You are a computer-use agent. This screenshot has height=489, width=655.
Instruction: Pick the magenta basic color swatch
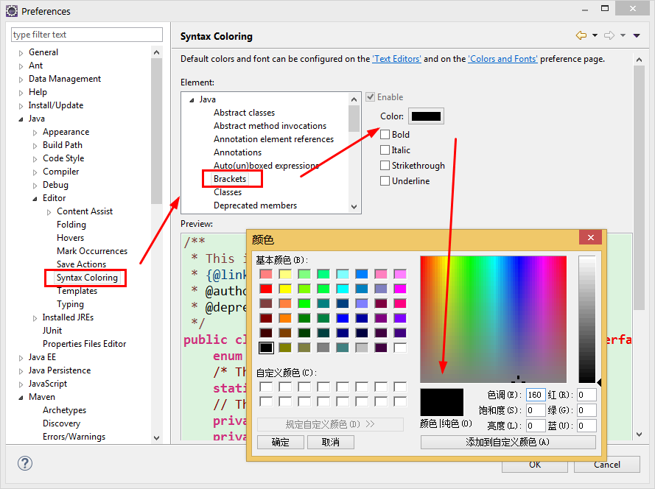click(x=400, y=289)
